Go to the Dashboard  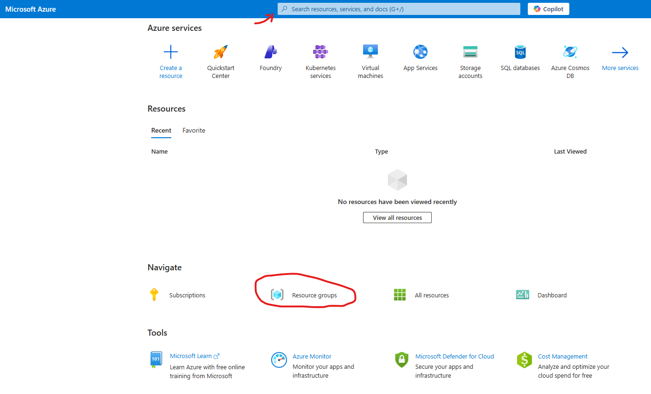click(552, 295)
